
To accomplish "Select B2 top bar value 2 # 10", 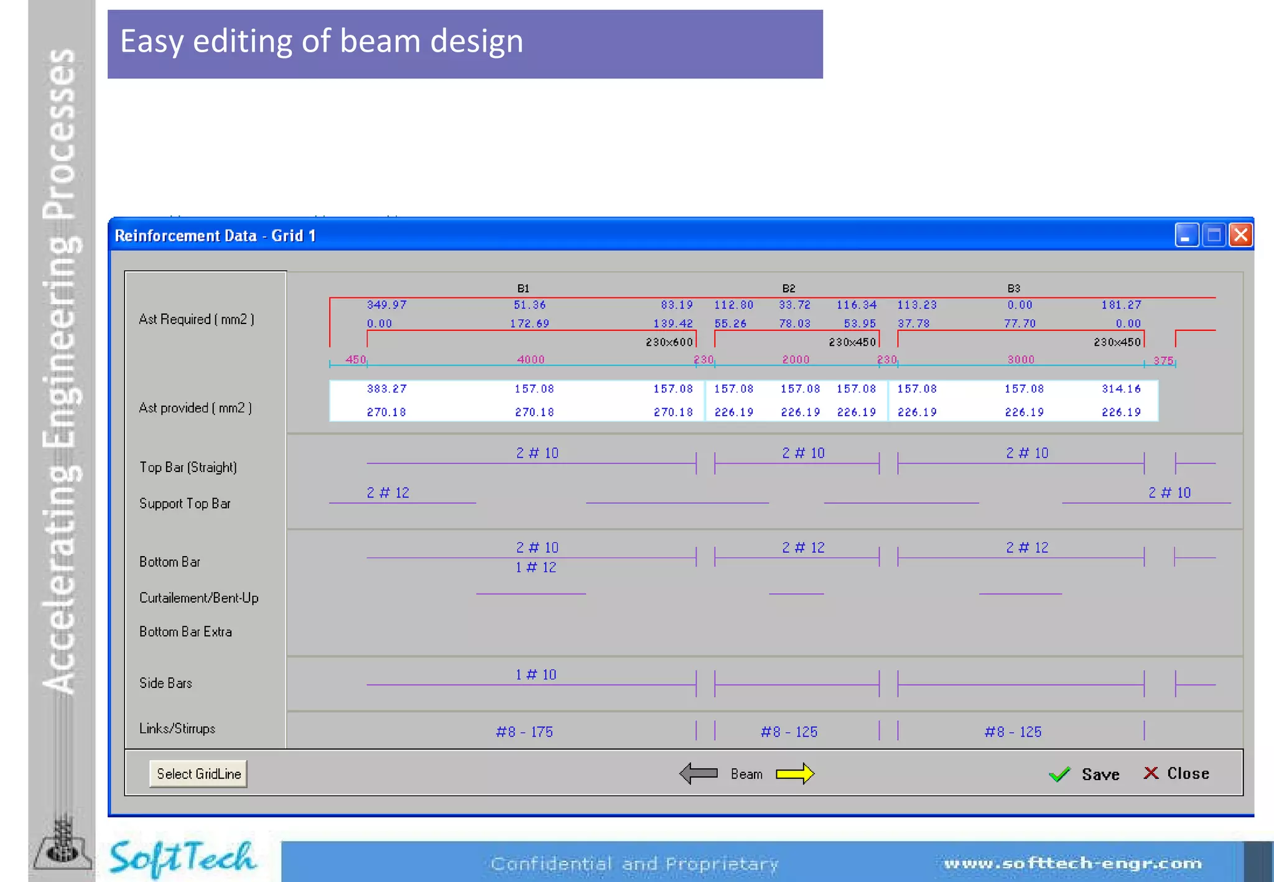I will (x=803, y=453).
